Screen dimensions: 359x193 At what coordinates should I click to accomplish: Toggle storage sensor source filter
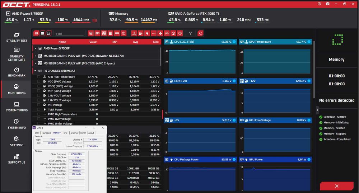(x=110, y=33)
